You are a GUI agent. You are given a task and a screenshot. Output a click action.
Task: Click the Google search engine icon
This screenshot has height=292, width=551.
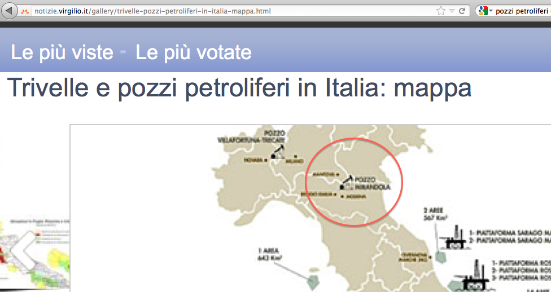482,11
